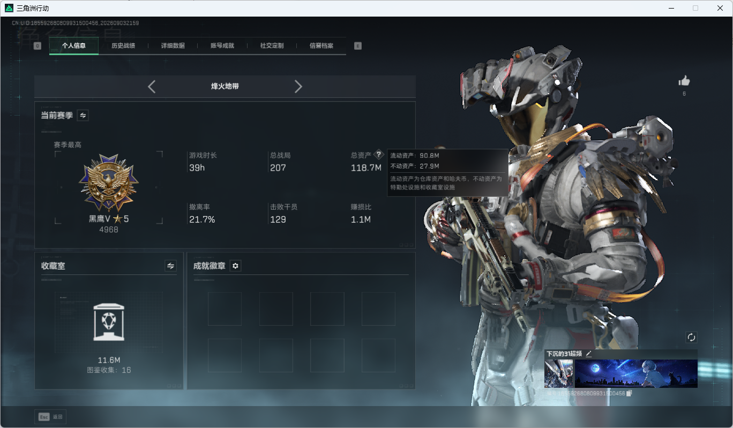Screen dimensions: 733x428
Task: Click the 撤离率 value 21.7%
Action: click(x=202, y=219)
